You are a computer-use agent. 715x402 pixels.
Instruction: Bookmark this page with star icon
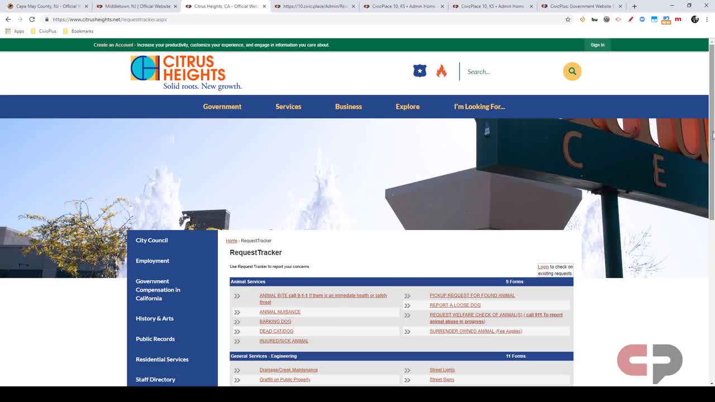tap(568, 19)
